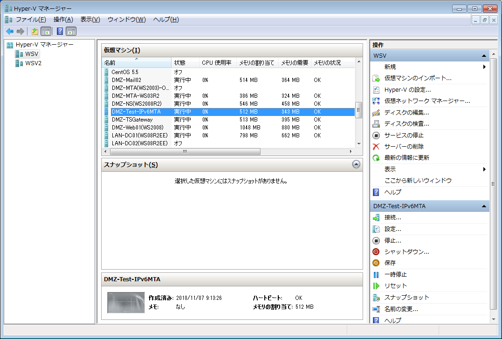Screen dimensions: 502x339
Task: Click ここから新しいウィンドウ action link
Action: (418, 181)
